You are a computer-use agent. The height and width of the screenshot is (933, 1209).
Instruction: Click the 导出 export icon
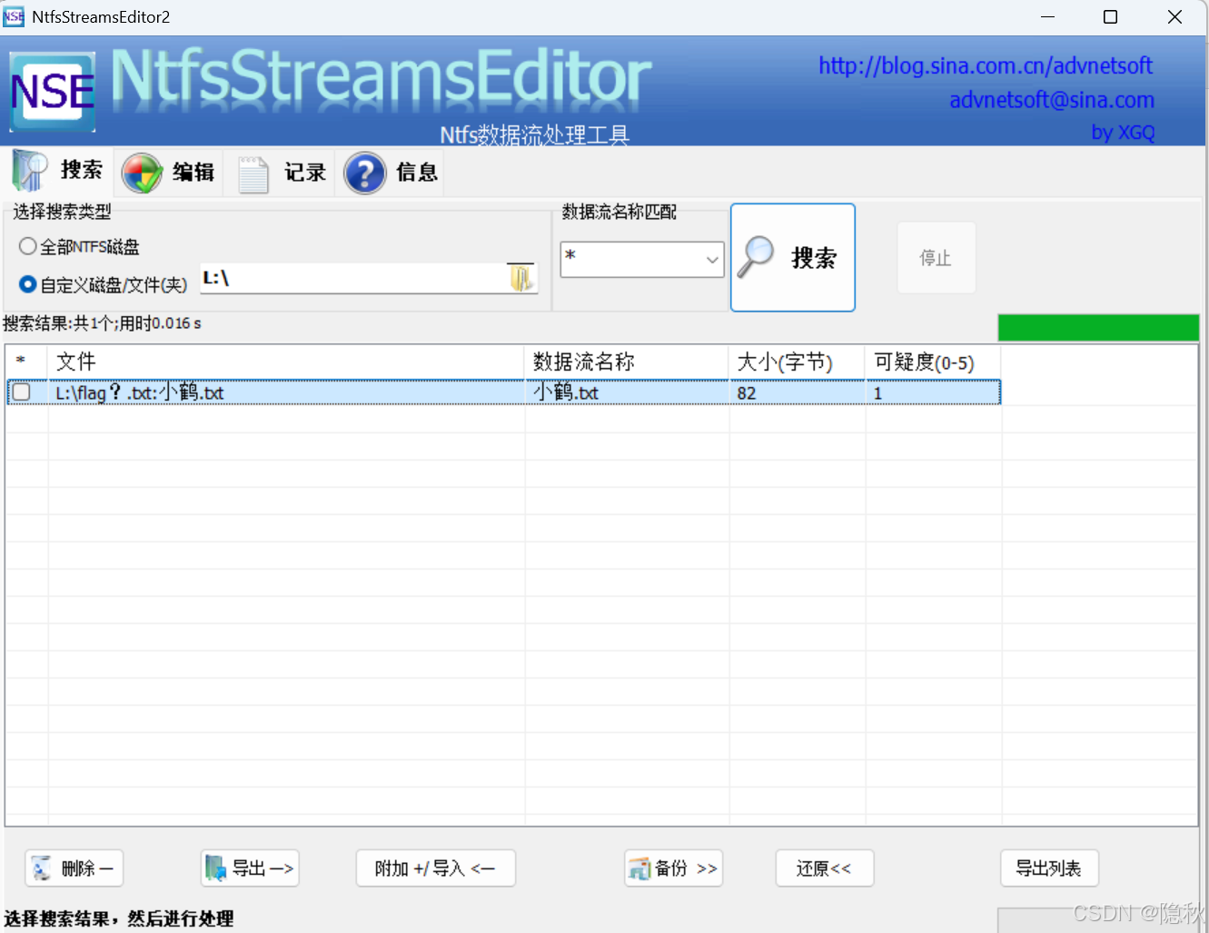(215, 868)
